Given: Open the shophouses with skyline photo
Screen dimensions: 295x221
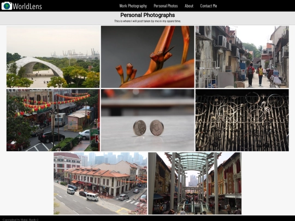Looking at the screenshot, I should point(101,183).
